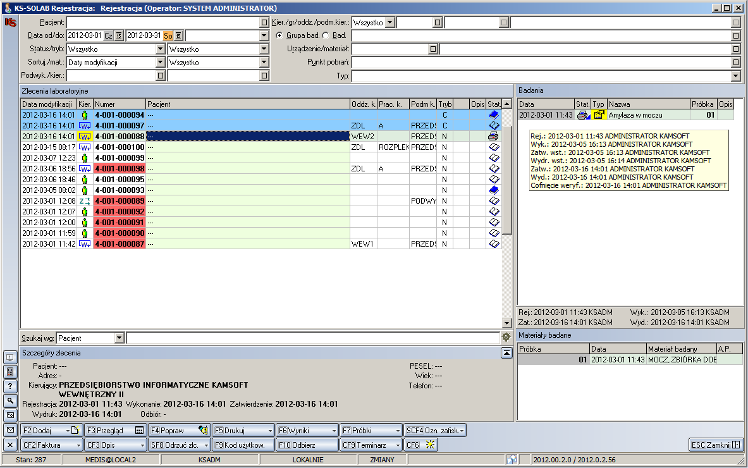Click the 'Cz' day toggle beside start date
This screenshot has width=748, height=468.
(108, 35)
